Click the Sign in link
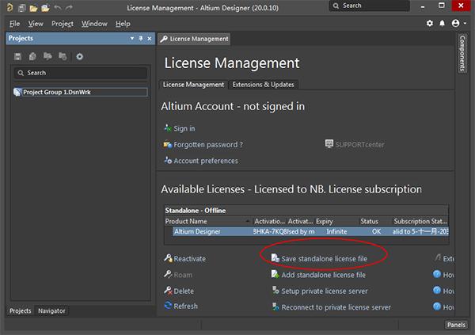 [184, 128]
